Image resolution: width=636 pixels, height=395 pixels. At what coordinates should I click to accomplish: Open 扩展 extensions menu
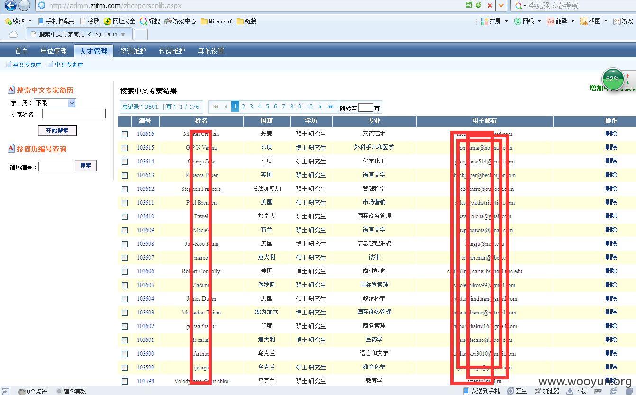click(x=491, y=21)
